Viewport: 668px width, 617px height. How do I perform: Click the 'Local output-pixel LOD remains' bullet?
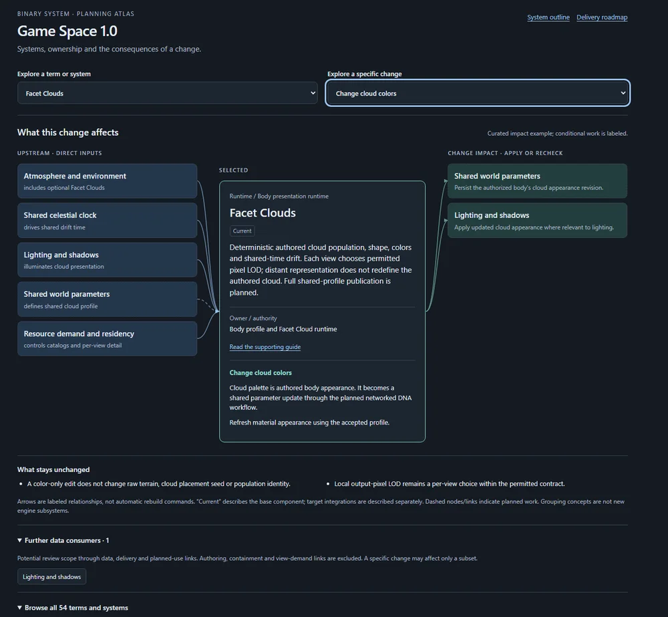click(450, 483)
